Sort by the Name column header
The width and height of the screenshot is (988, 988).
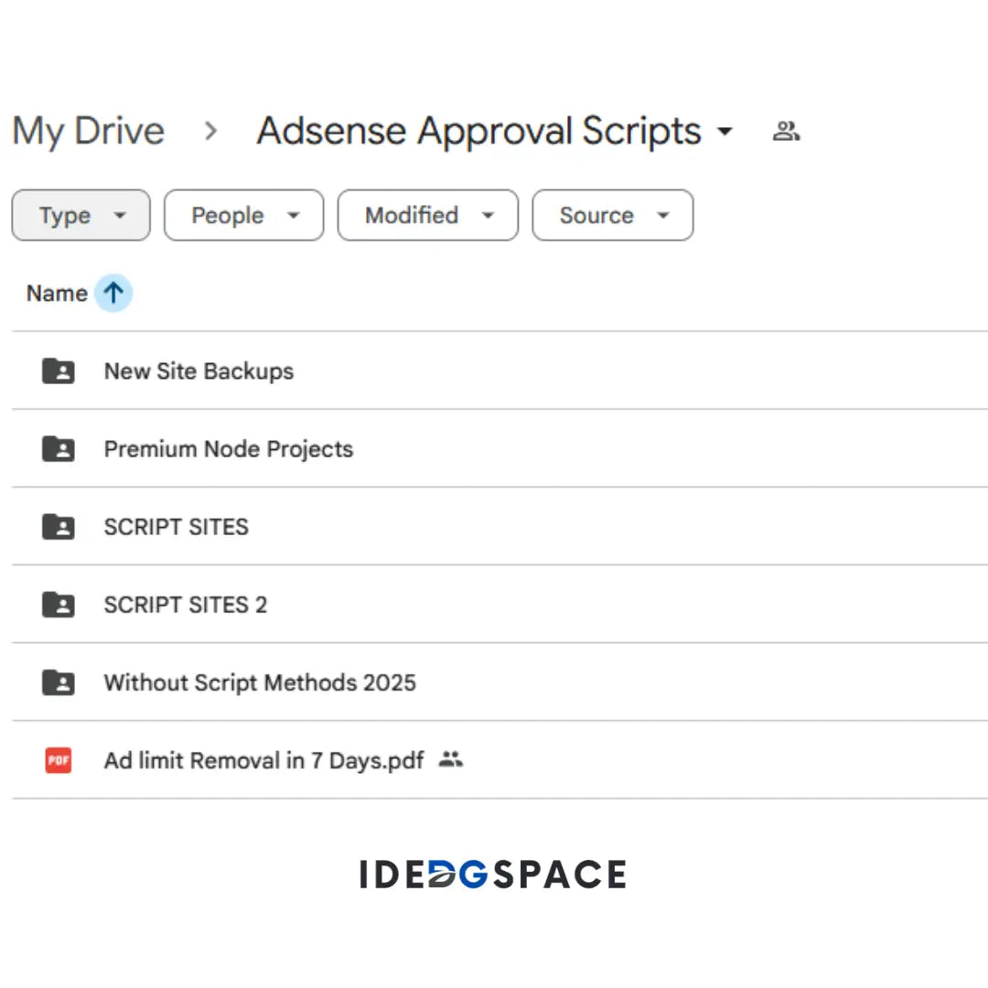point(57,294)
